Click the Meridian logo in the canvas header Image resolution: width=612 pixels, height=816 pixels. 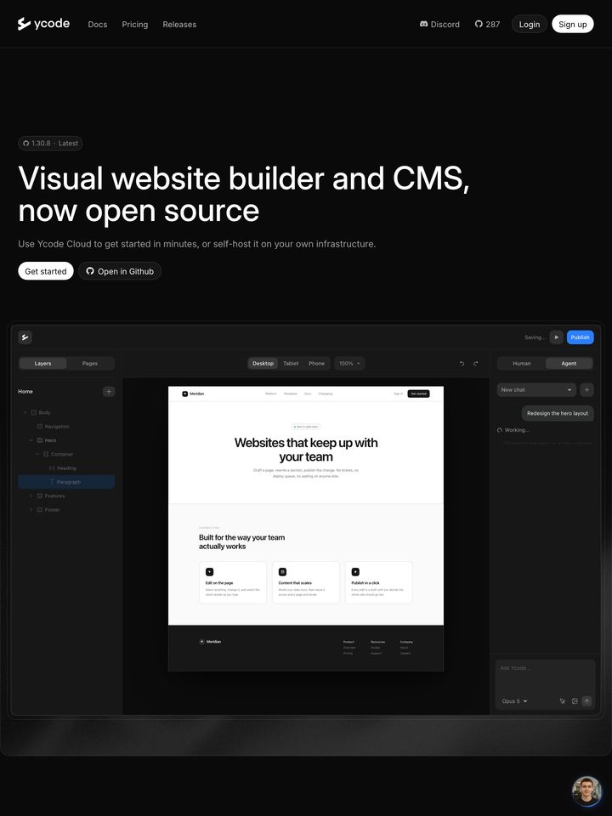(193, 394)
